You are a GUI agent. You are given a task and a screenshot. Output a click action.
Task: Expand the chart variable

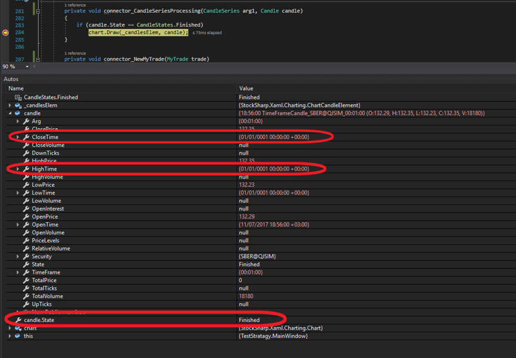[10, 328]
